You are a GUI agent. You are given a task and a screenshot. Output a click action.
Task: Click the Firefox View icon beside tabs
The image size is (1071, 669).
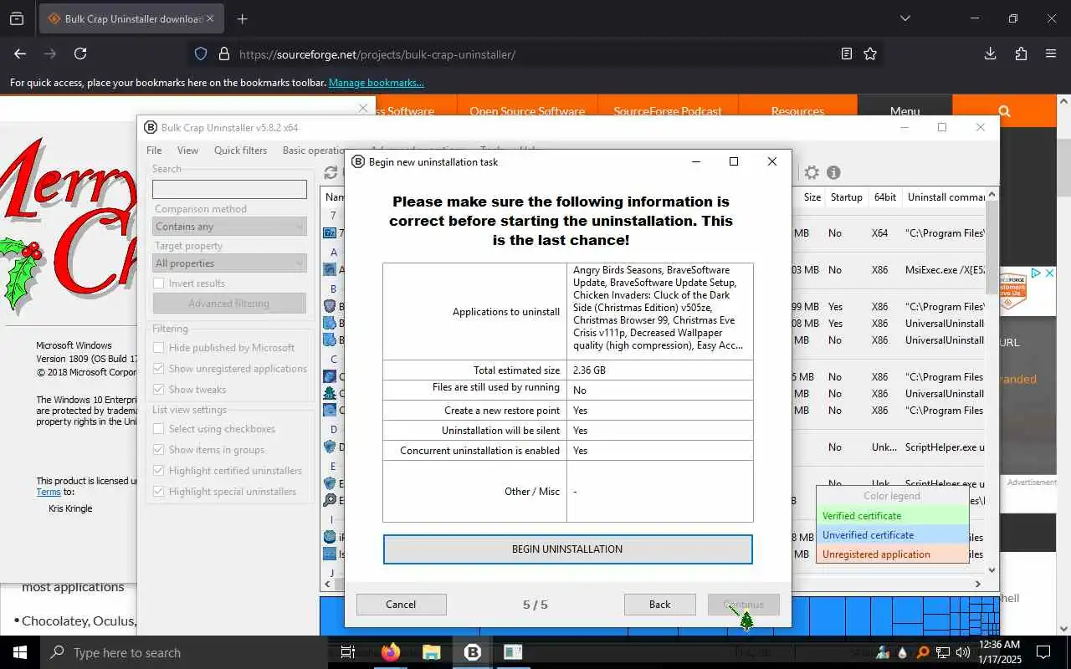point(17,18)
